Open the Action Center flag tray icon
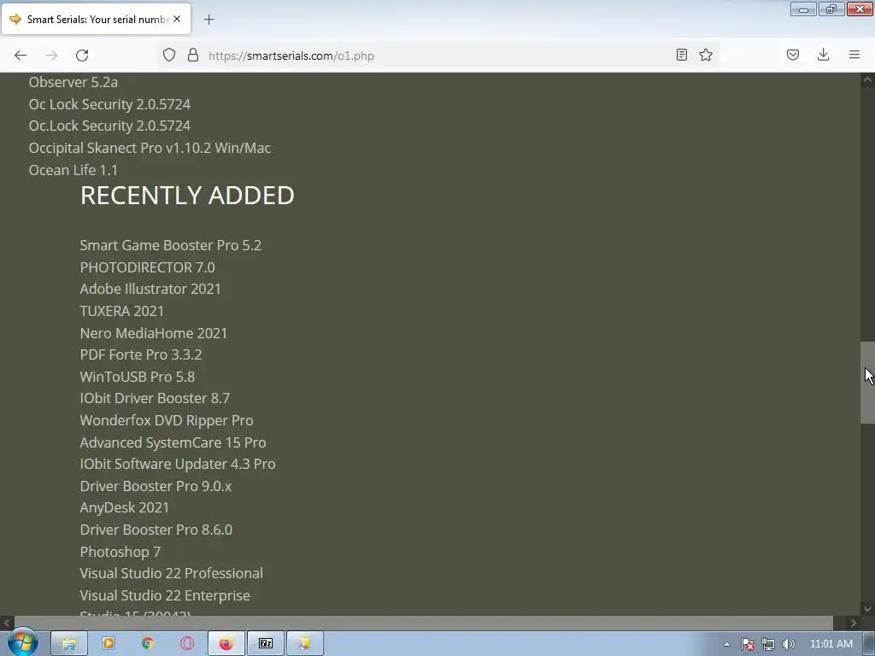Screen dimensions: 875x656 point(747,644)
